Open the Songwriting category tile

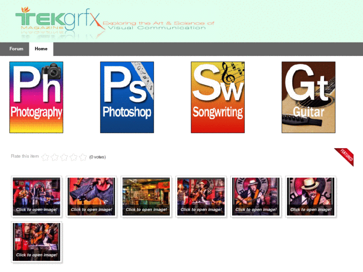tap(218, 97)
